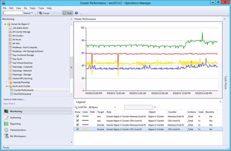Collapse the Hosts and Clusters tree node
Viewport: 231px width, 151px height.
pyautogui.click(x=7, y=86)
